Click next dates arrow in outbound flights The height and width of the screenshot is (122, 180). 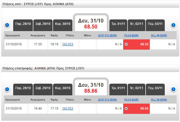pos(174,25)
